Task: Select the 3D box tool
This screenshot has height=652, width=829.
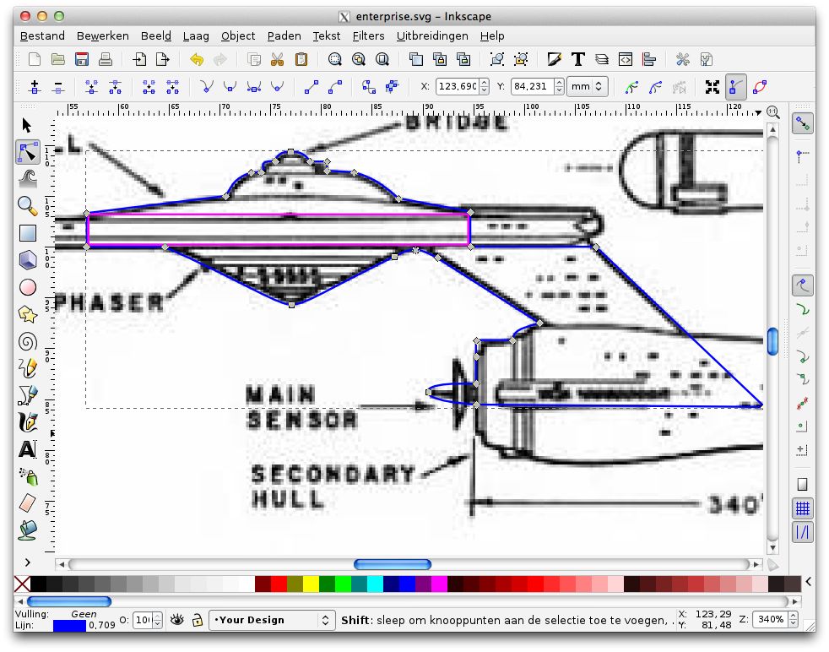Action: coord(28,259)
